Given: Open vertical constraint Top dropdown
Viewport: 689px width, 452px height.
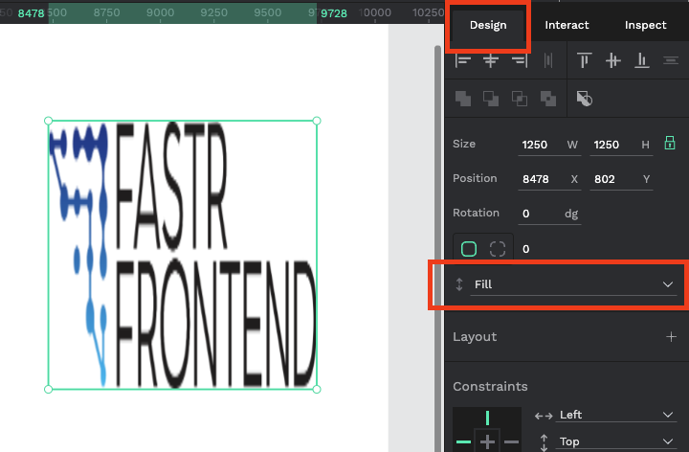Looking at the screenshot, I should click(x=615, y=441).
